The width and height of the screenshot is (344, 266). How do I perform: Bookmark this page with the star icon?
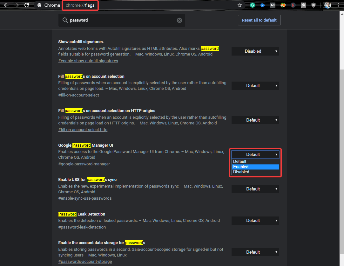click(x=240, y=5)
